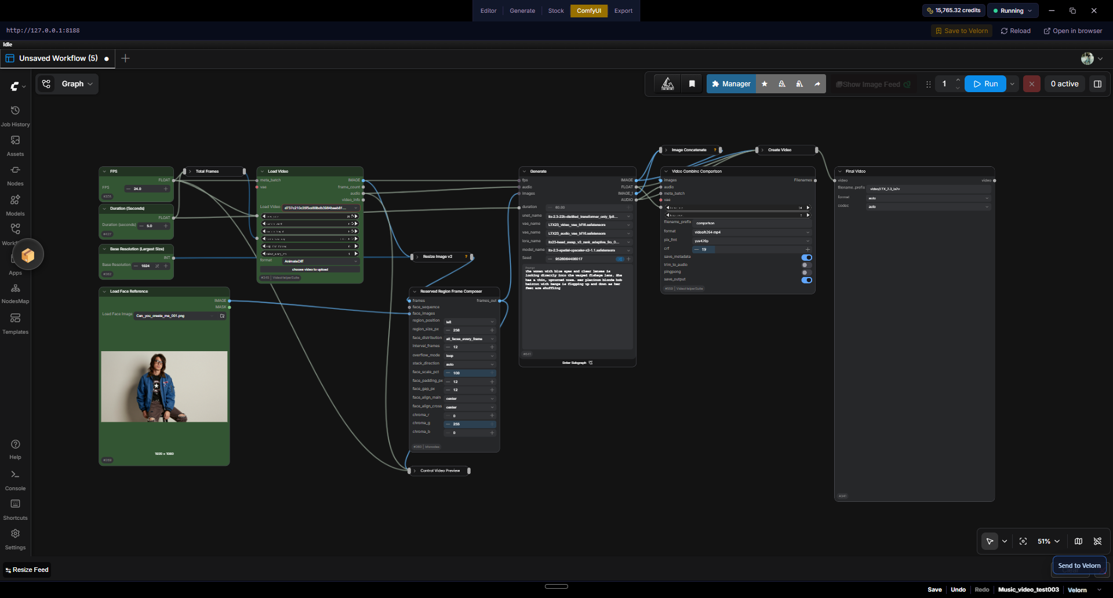Open the Nodes library panel
Screen dimensions: 1113x598
[x=15, y=176]
